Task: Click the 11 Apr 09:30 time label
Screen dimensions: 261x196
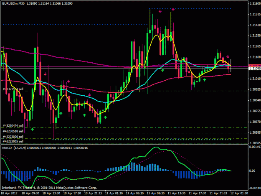Action: coord(156,193)
